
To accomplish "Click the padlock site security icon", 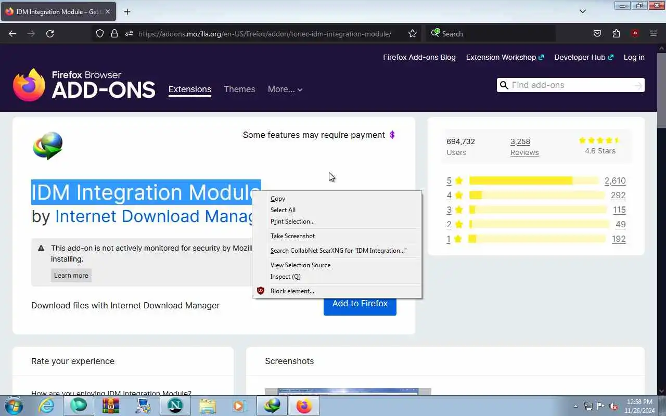I will 114,33.
